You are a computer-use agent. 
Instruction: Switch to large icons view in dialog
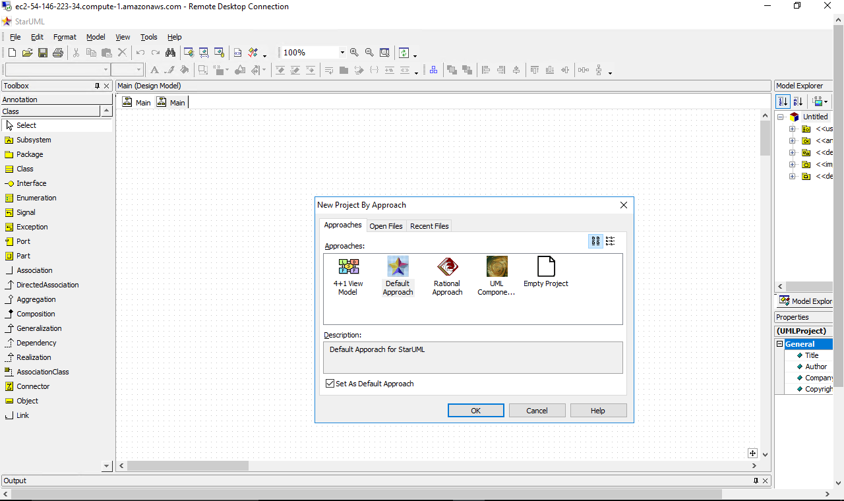pos(595,241)
